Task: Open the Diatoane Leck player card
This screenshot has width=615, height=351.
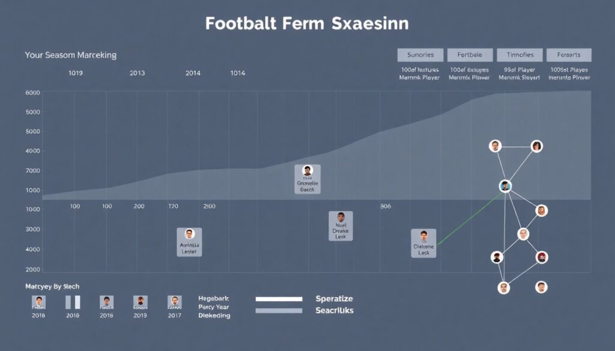Action: tap(423, 243)
